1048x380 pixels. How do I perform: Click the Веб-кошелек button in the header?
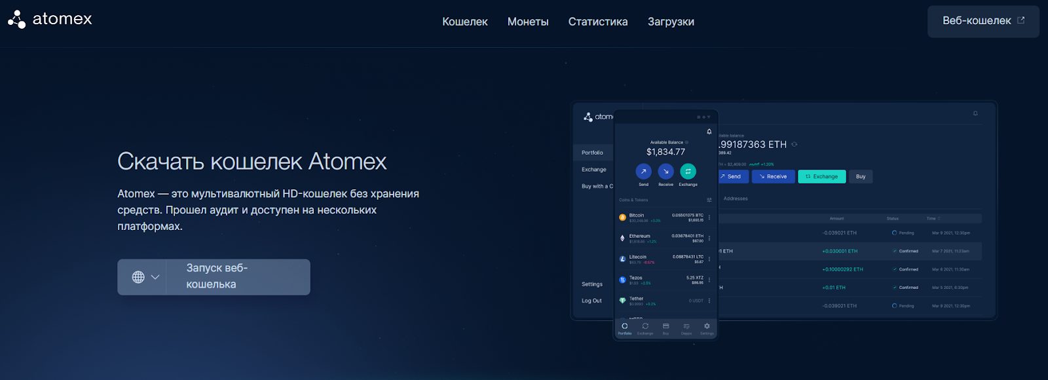[x=983, y=21]
